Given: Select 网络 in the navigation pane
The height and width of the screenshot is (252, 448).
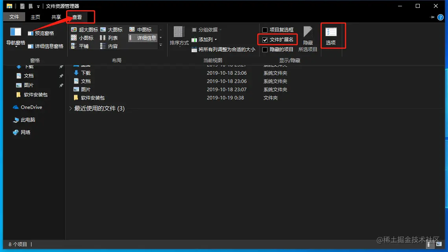Looking at the screenshot, I should (x=22, y=132).
